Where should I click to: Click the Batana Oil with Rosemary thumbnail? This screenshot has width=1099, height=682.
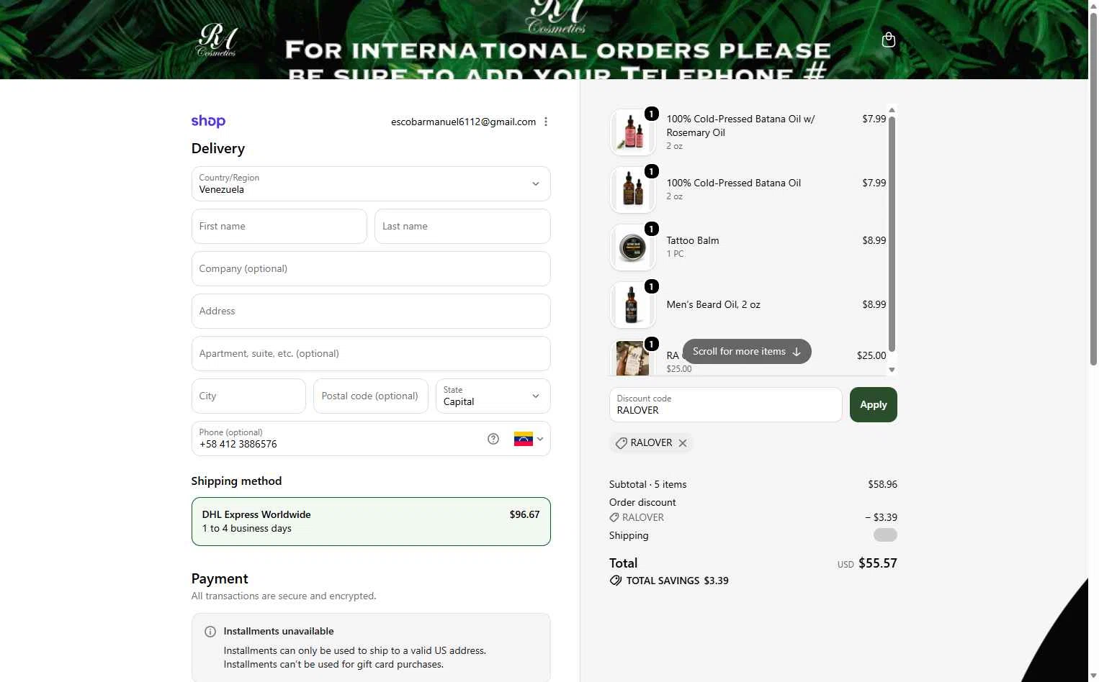632,132
